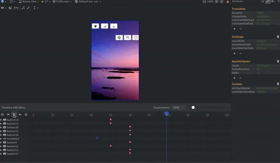
Task: Zoom out the design preview
Action: 204,2
